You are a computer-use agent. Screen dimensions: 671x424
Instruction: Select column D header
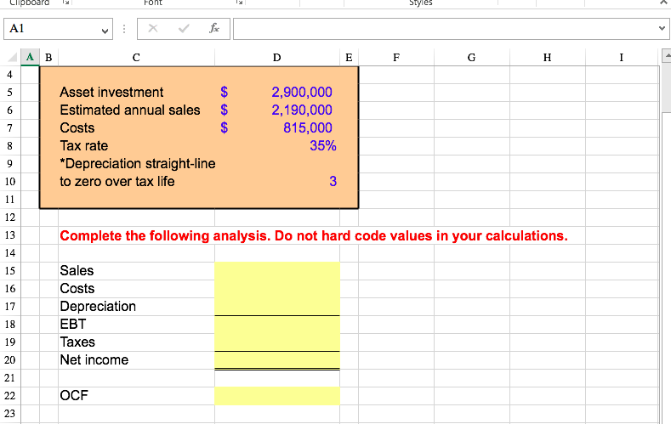[x=277, y=57]
